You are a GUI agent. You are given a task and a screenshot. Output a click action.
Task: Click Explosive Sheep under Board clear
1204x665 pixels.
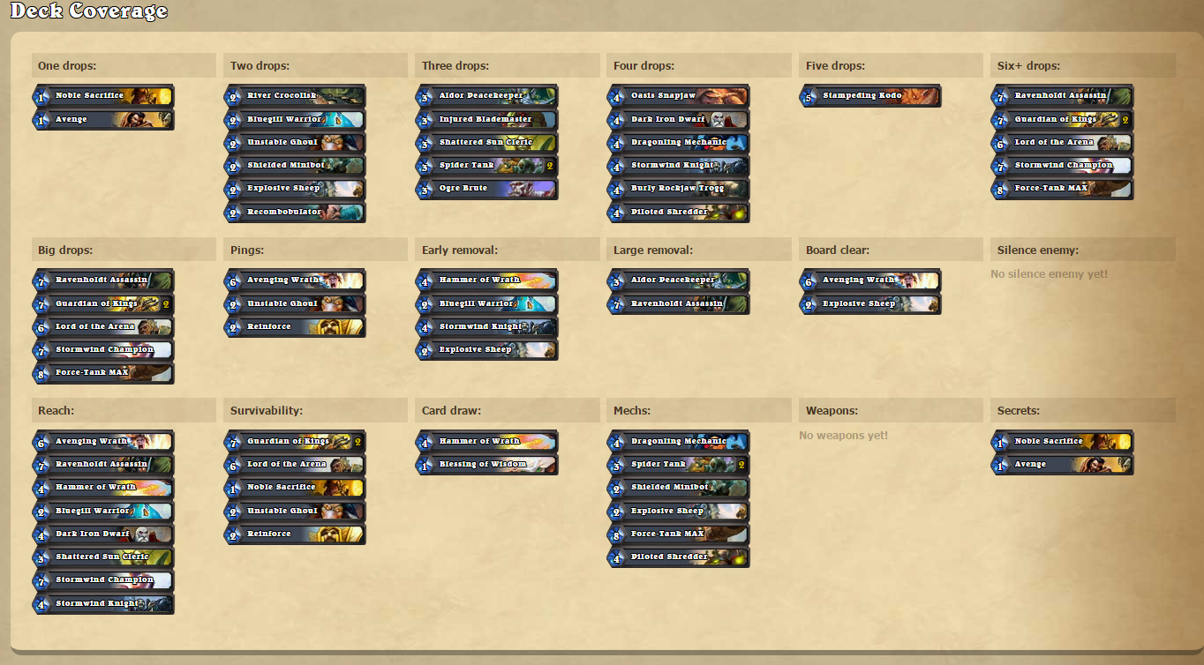click(x=870, y=303)
